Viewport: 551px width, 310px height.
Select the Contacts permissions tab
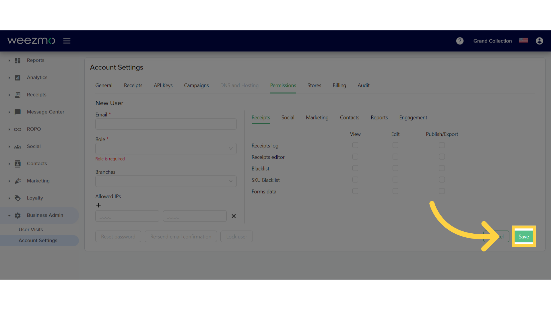tap(350, 118)
